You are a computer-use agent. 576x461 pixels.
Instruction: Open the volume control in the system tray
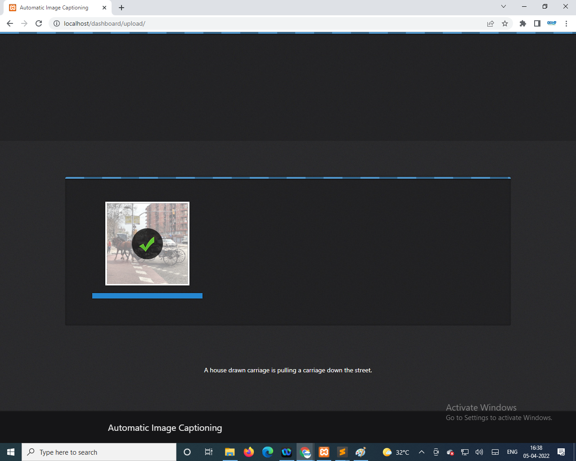479,452
